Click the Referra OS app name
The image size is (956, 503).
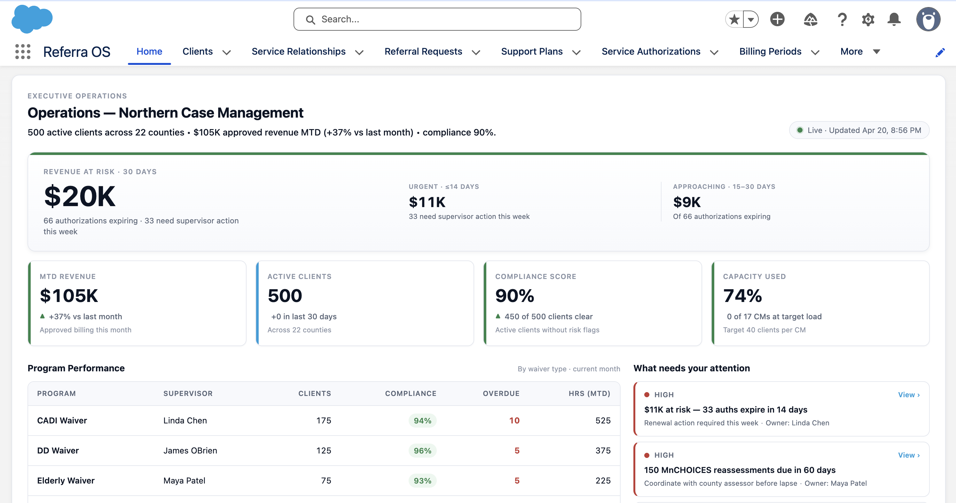pyautogui.click(x=77, y=52)
